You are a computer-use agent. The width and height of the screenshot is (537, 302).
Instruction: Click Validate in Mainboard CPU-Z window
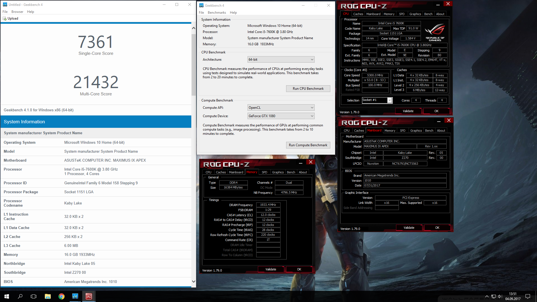pyautogui.click(x=409, y=228)
